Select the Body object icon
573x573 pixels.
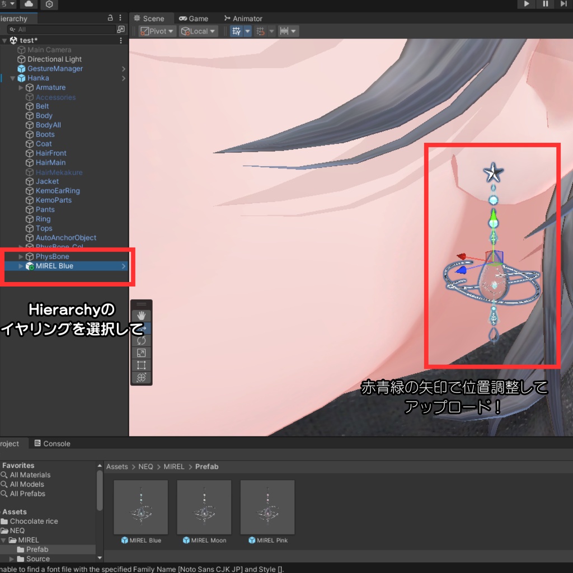coord(30,116)
